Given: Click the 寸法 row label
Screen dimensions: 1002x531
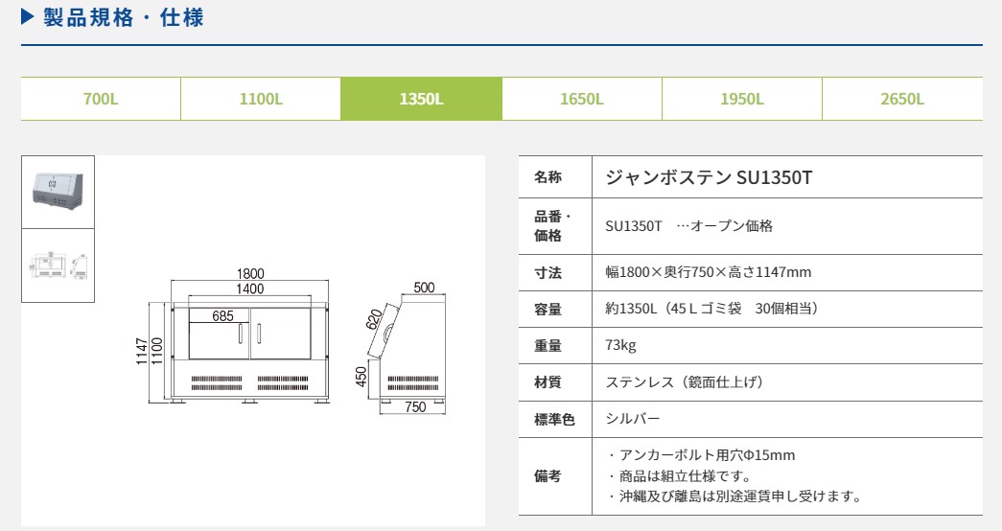Looking at the screenshot, I should click(548, 273).
